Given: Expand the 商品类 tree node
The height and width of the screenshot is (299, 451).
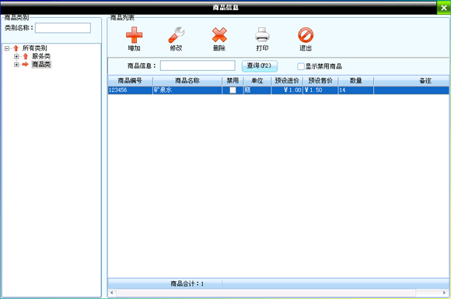Looking at the screenshot, I should click(x=16, y=65).
